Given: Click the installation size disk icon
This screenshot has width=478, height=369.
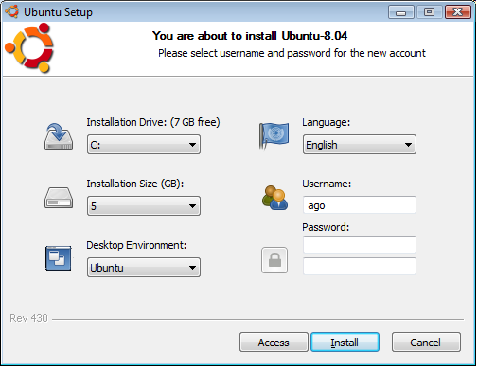Looking at the screenshot, I should click(59, 198).
